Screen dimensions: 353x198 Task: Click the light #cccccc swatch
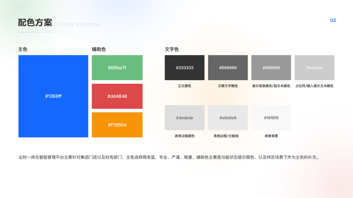[315, 68]
